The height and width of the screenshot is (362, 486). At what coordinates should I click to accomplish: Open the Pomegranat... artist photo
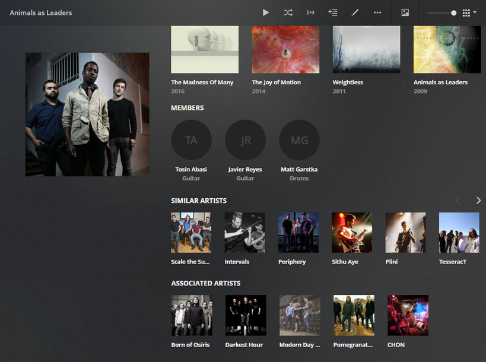(354, 315)
